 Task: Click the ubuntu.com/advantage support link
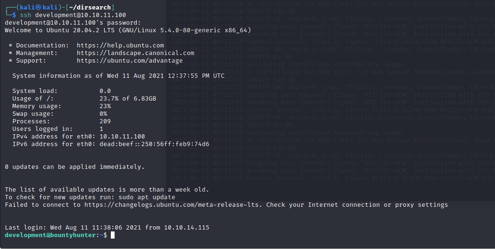pos(130,61)
